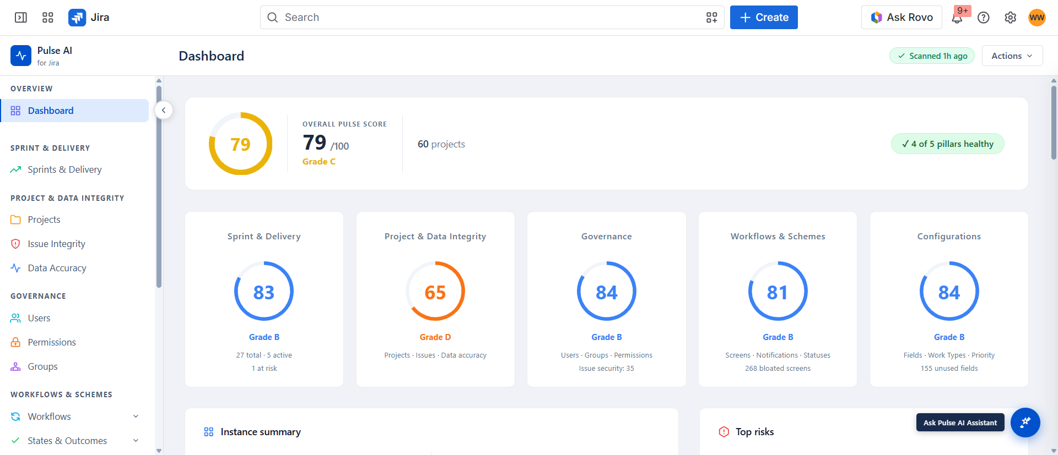Open the app switcher grid icon
This screenshot has width=1058, height=455.
48,18
